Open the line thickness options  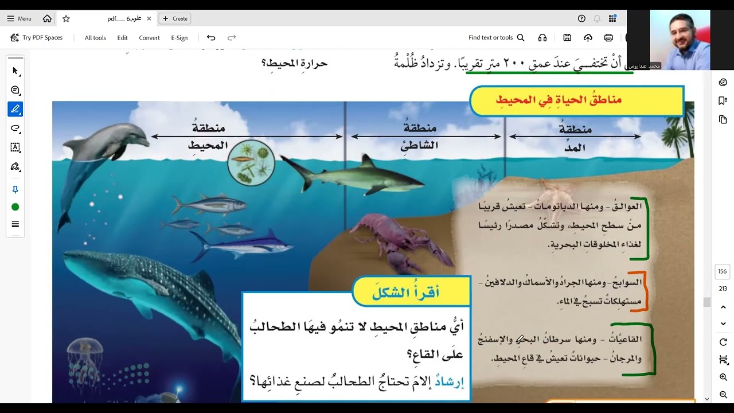(15, 224)
